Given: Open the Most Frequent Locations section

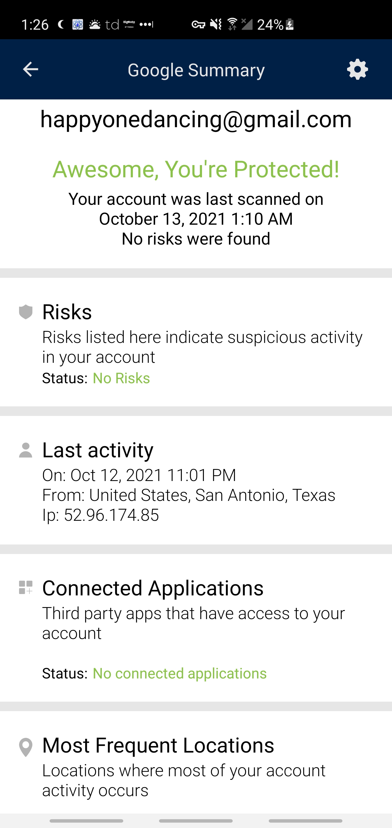Looking at the screenshot, I should pos(158,745).
